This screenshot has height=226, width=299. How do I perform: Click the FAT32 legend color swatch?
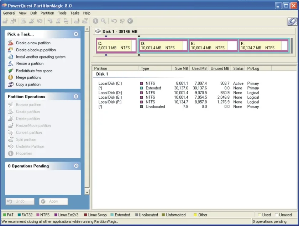[x=19, y=215]
